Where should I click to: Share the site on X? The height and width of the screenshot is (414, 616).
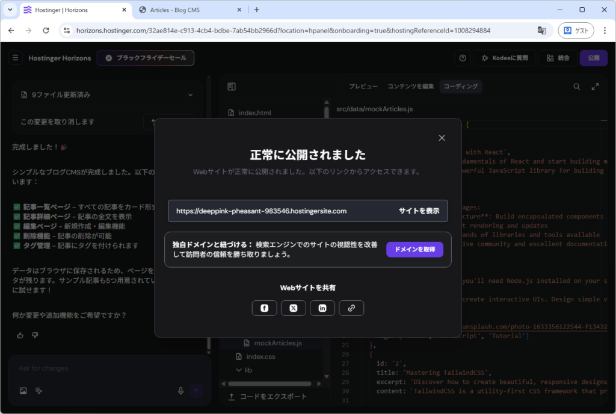pos(294,308)
